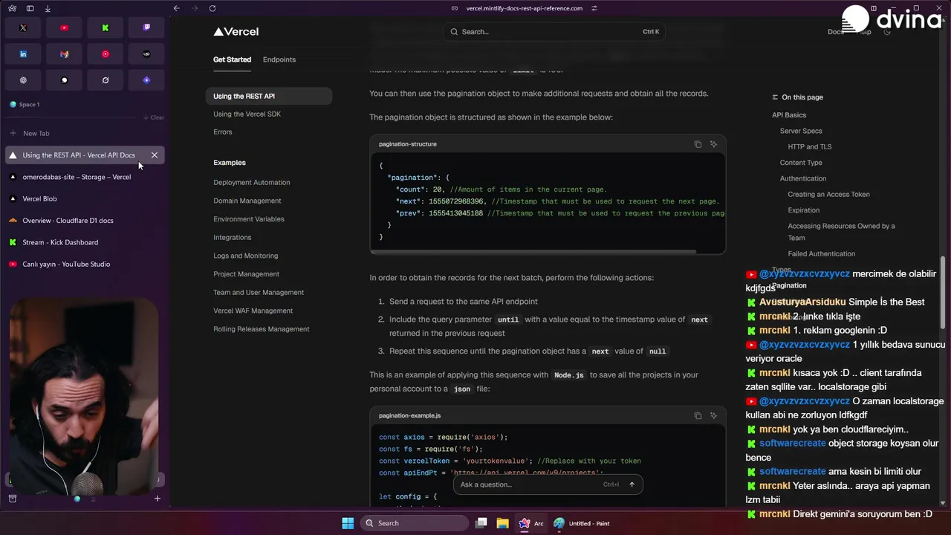
Task: Open Using the Vercel SDK page
Action: [x=247, y=114]
